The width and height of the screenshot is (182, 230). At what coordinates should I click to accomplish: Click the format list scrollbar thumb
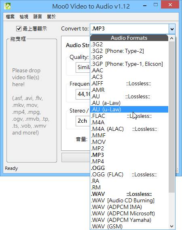[x=172, y=117]
